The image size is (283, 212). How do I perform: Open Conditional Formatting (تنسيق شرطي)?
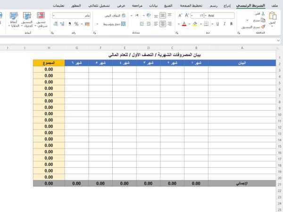(x=41, y=20)
